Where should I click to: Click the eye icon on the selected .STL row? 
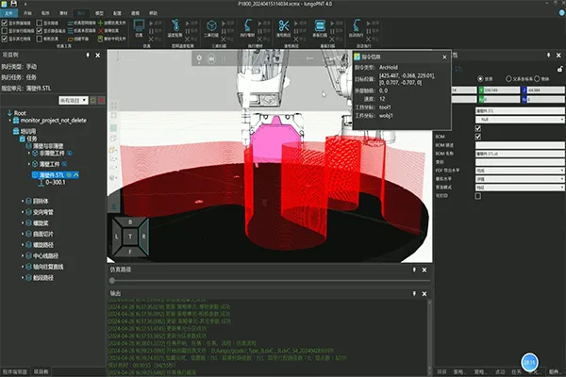coord(69,175)
